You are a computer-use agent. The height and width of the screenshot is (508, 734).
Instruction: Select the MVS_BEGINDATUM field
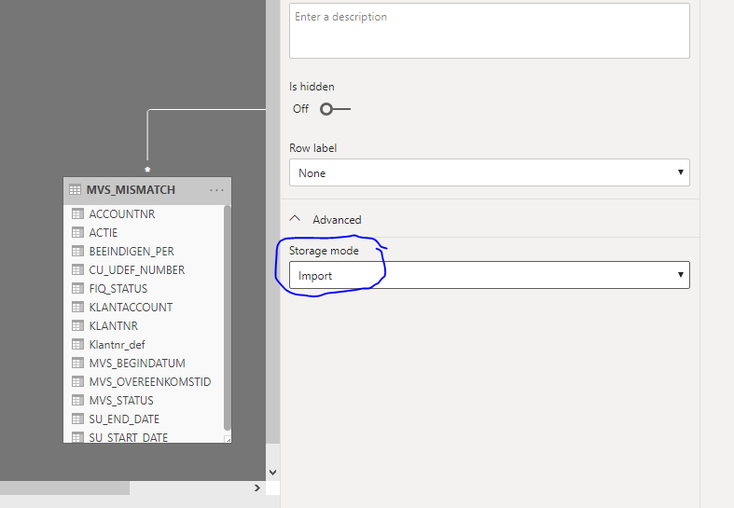pyautogui.click(x=137, y=363)
